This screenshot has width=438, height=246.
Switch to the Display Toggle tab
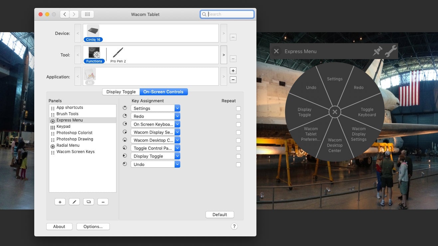(121, 92)
